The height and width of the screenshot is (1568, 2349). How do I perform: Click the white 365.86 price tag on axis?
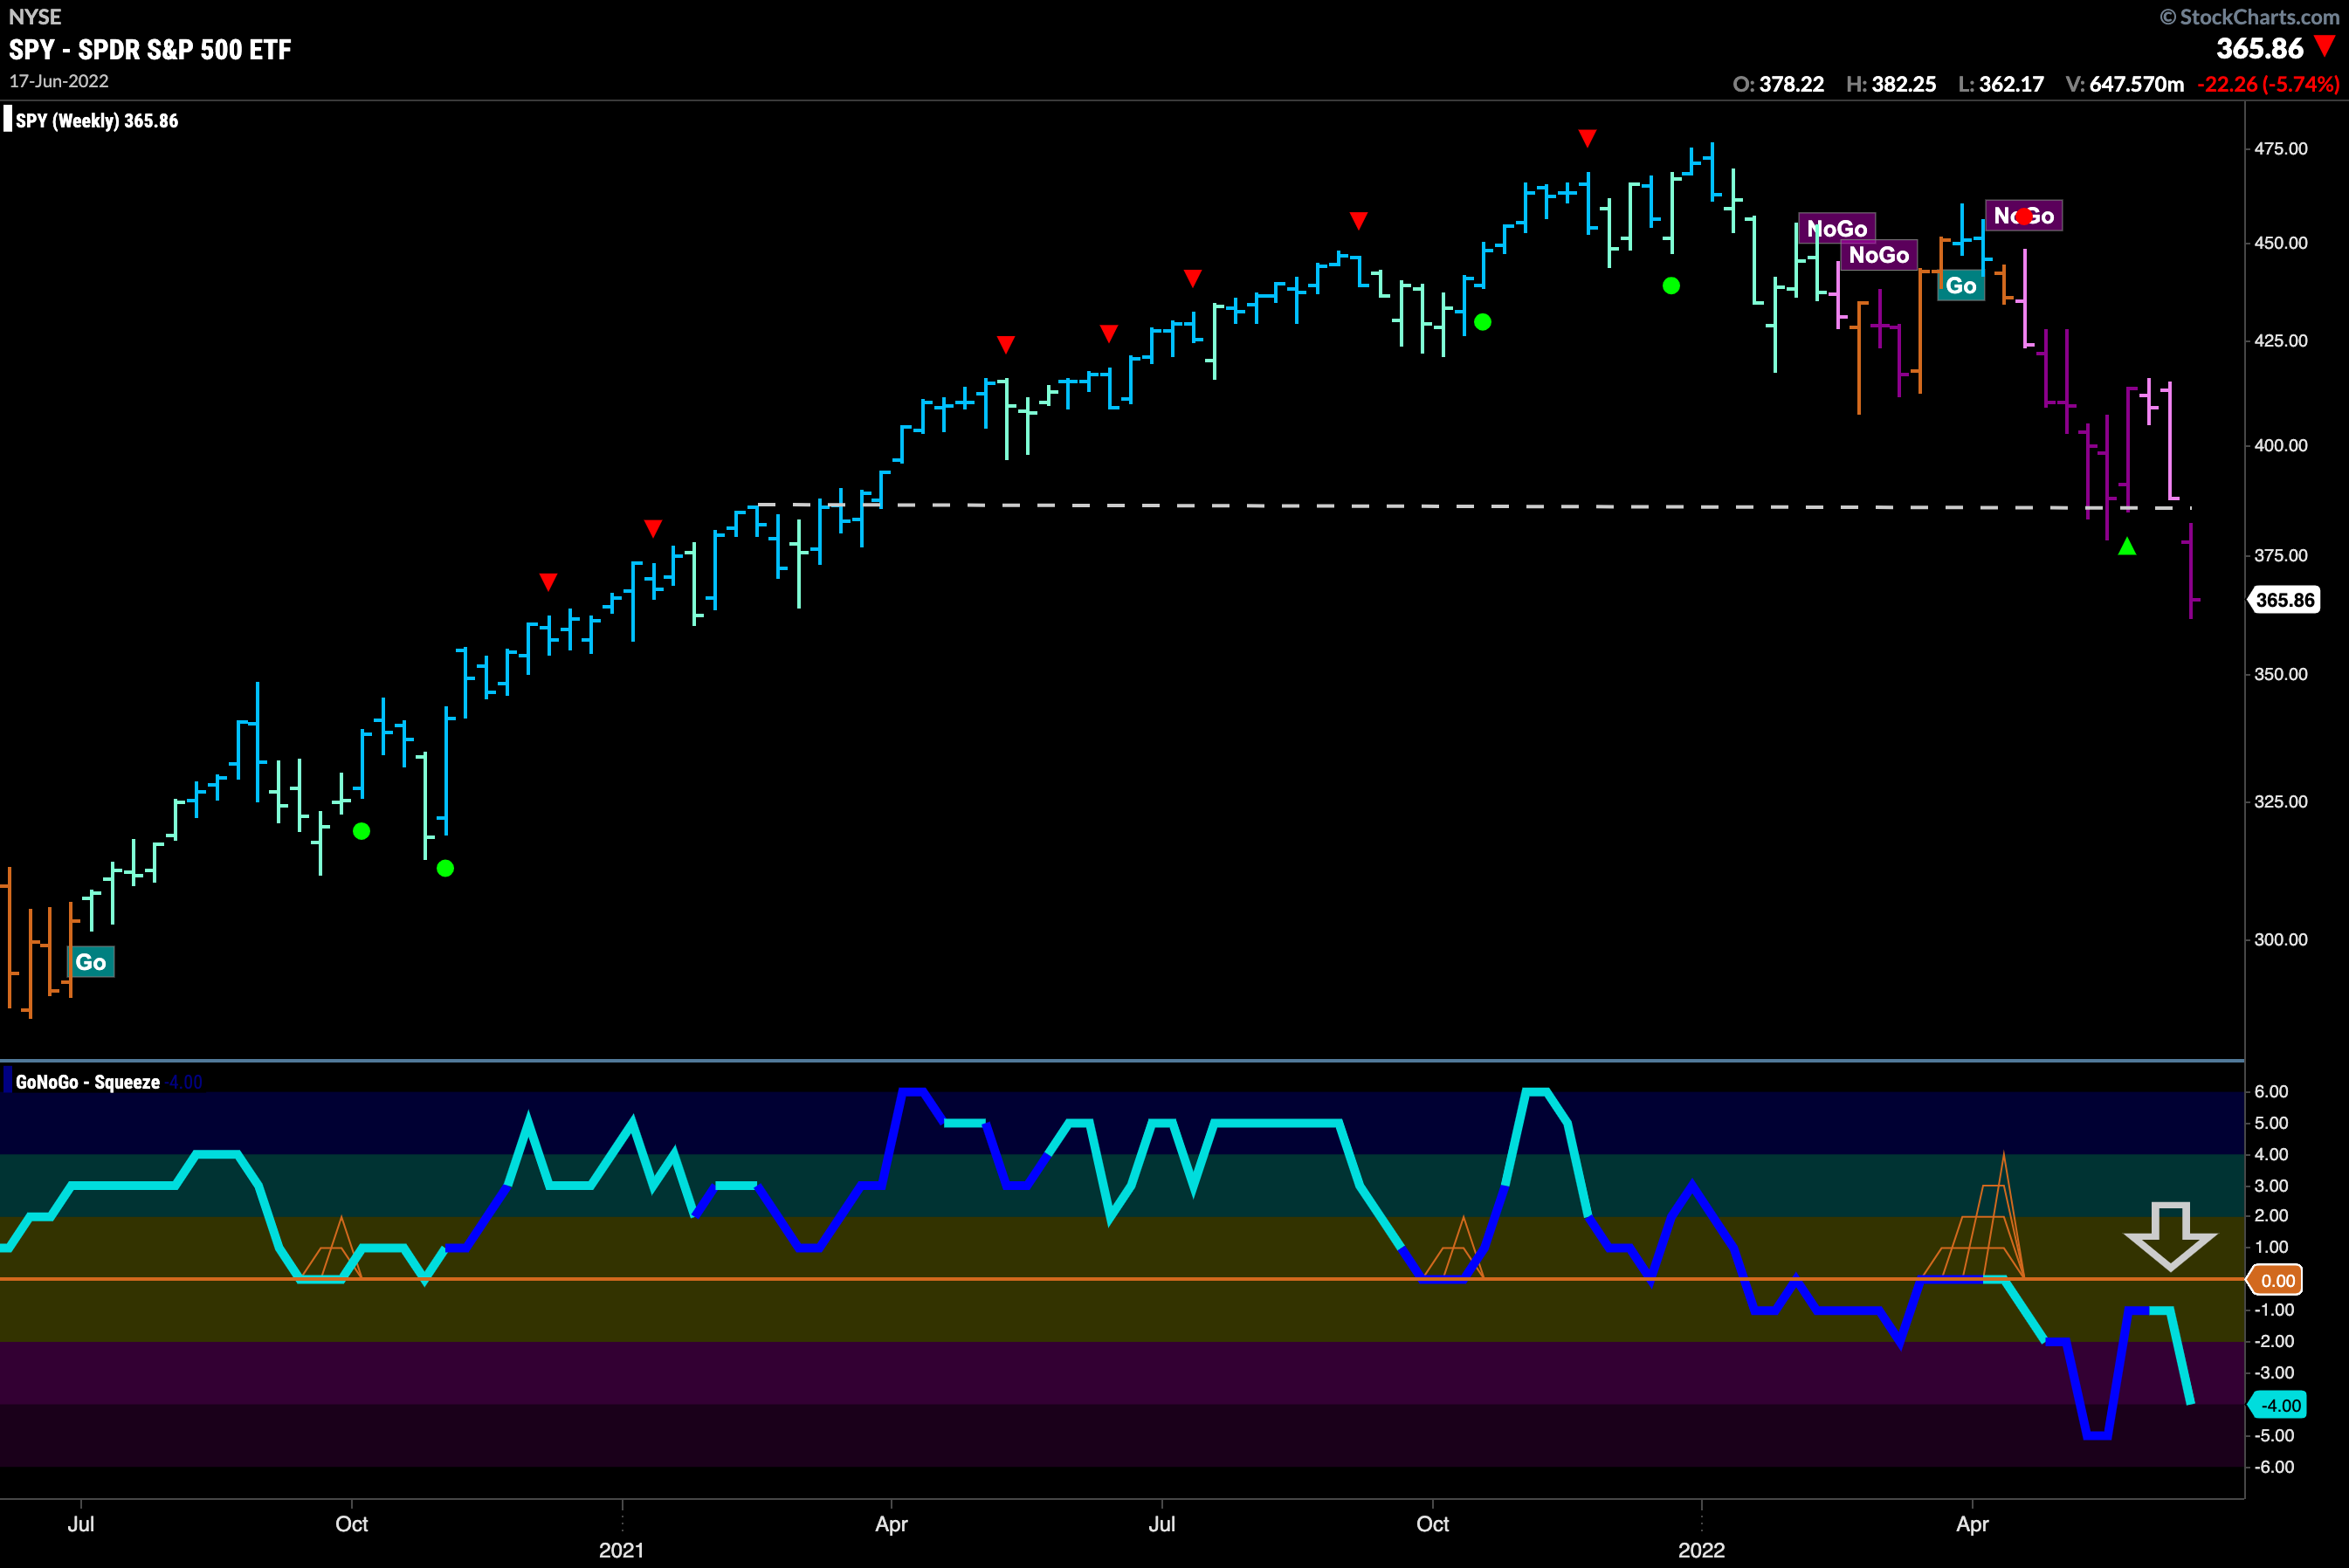[x=2284, y=600]
